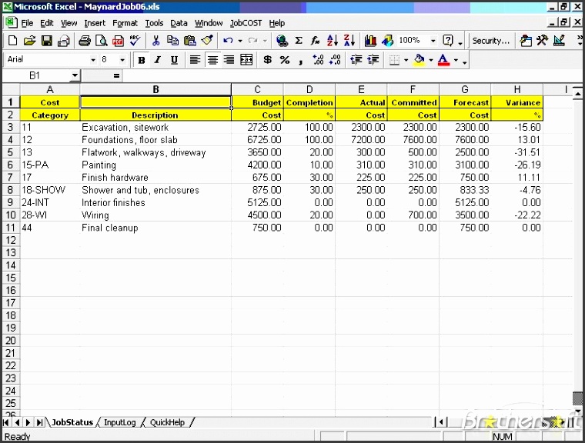Click the Increase Indent icon
This screenshot has height=443, width=585.
pos(373,60)
